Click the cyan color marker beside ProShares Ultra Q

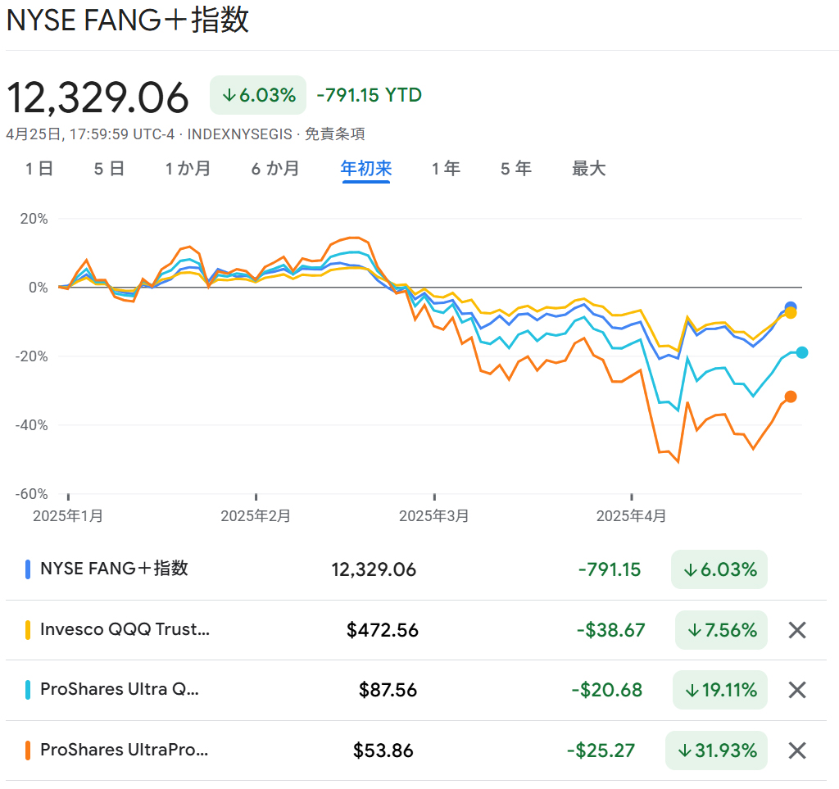28,690
